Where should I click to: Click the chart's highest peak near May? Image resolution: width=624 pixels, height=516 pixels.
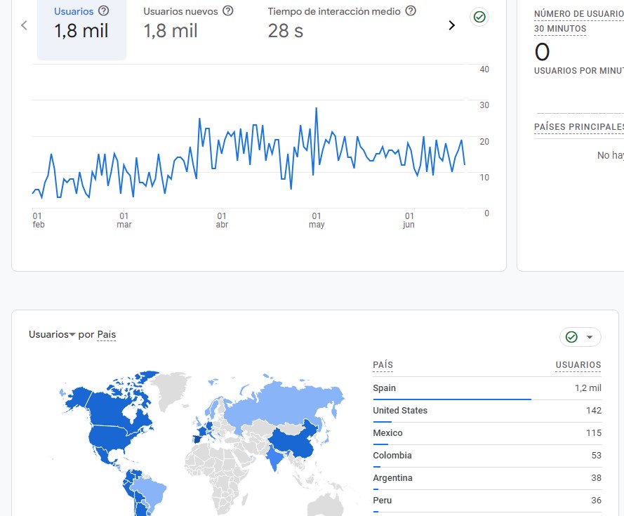pos(317,108)
